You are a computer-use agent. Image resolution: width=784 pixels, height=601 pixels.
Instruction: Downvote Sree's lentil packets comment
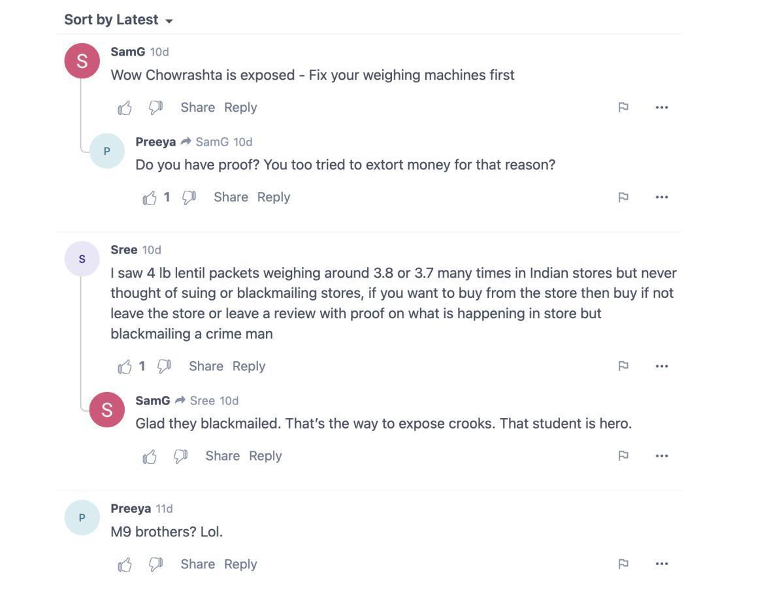pos(164,366)
